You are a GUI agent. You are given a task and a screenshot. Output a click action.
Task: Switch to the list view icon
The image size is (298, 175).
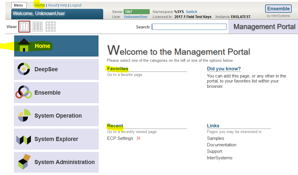click(x=38, y=27)
